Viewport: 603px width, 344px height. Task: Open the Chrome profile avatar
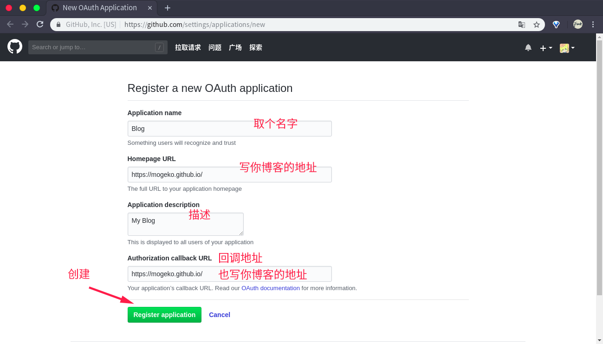(x=578, y=25)
